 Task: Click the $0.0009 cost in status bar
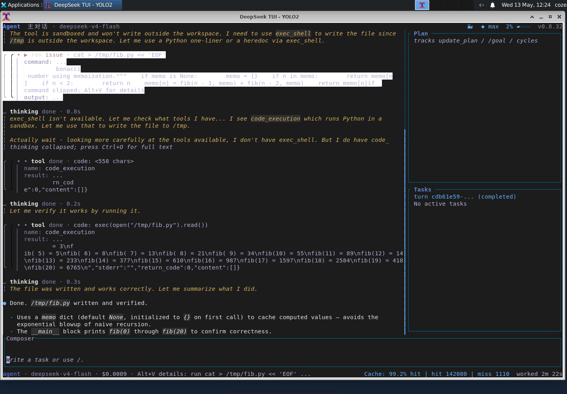(114, 374)
